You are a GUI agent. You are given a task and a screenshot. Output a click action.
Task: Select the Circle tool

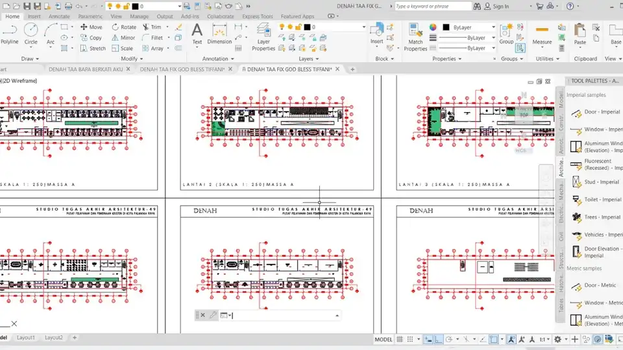[x=31, y=34]
